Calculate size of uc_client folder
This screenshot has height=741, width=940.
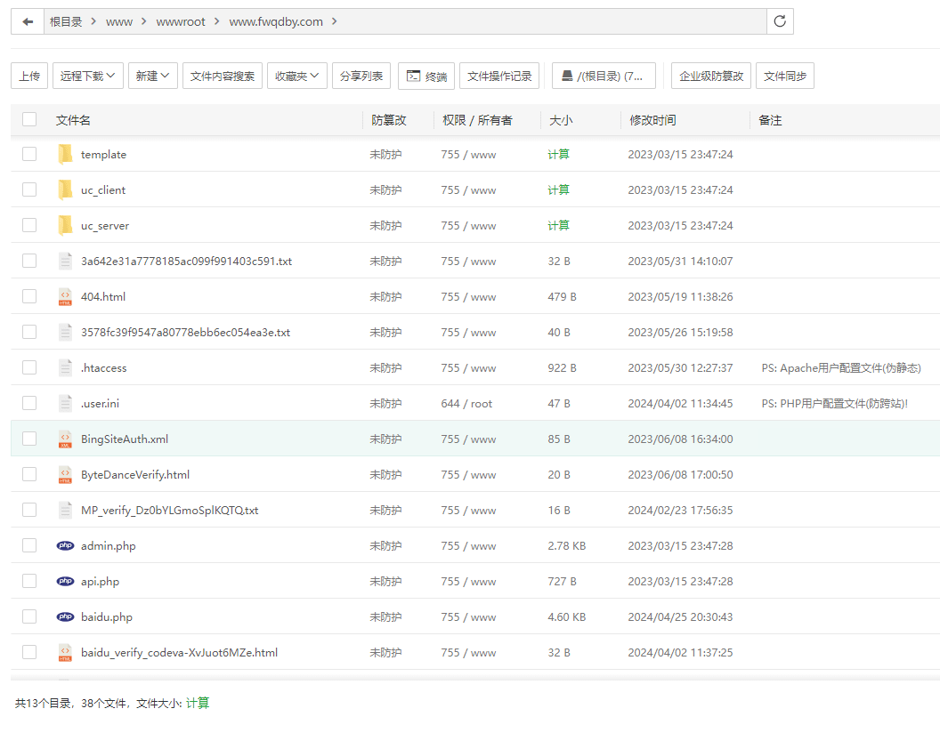point(558,189)
